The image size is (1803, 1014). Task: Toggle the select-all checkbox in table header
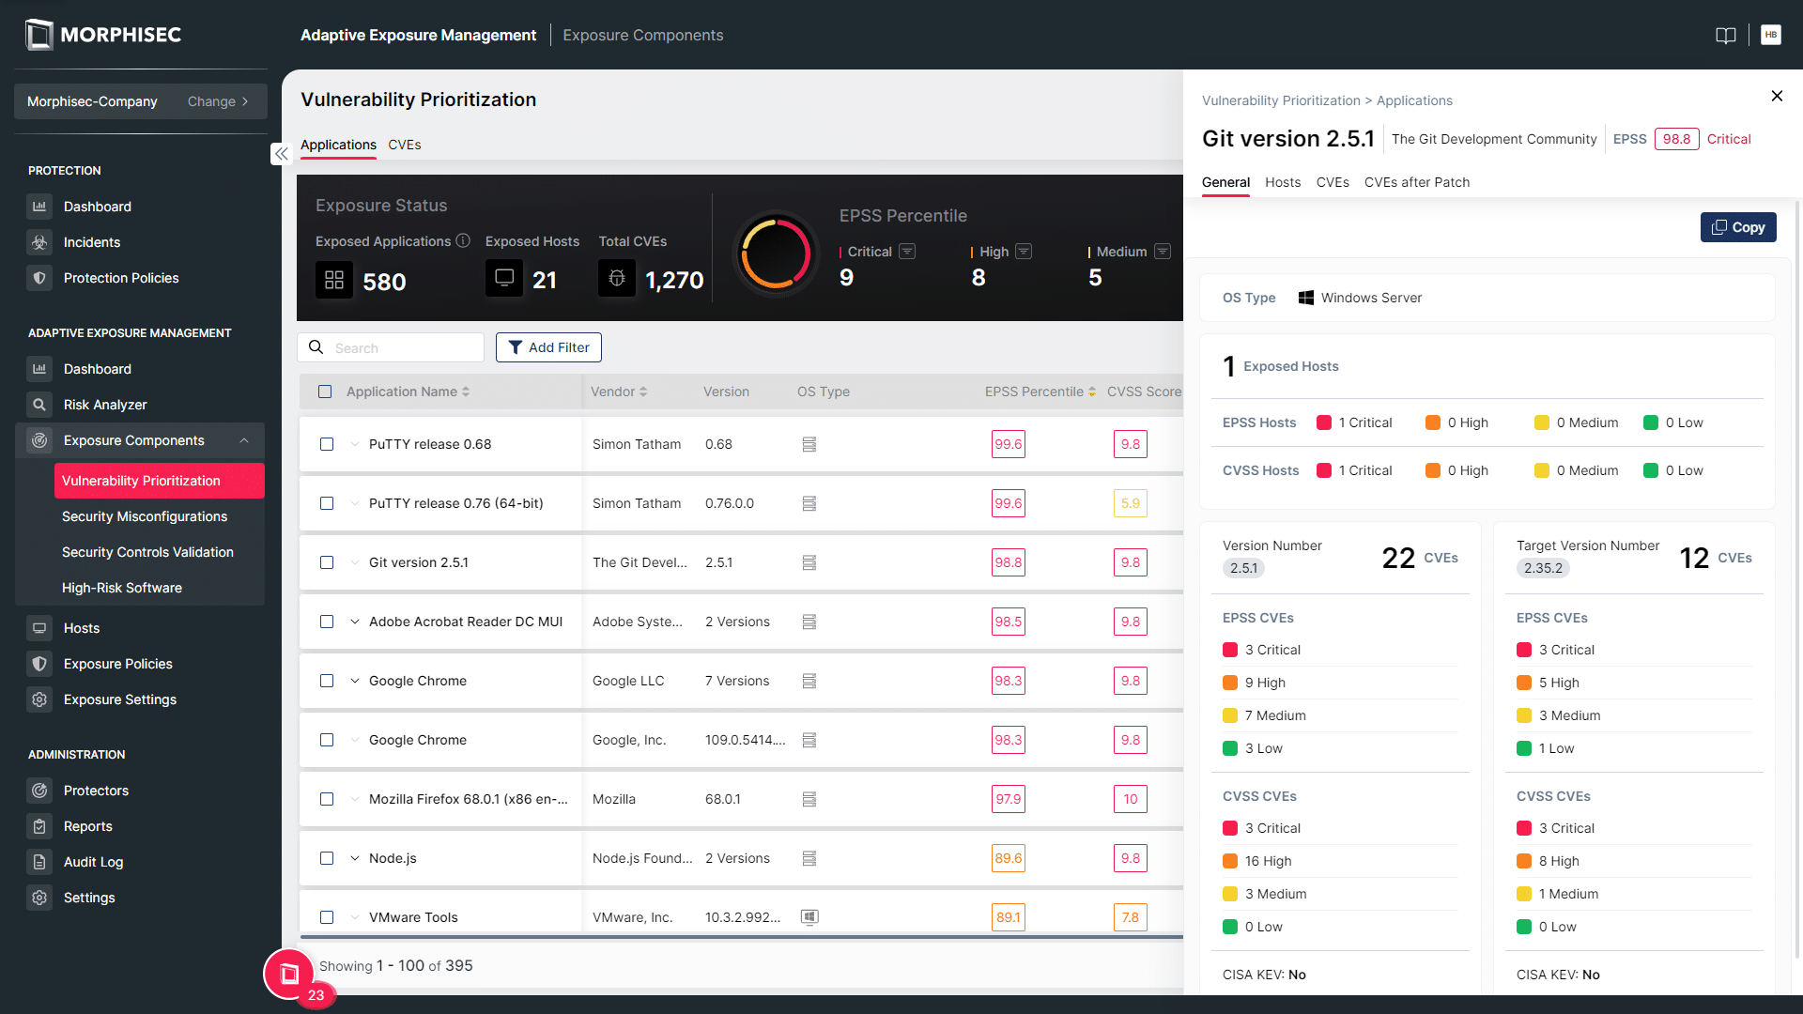tap(325, 392)
